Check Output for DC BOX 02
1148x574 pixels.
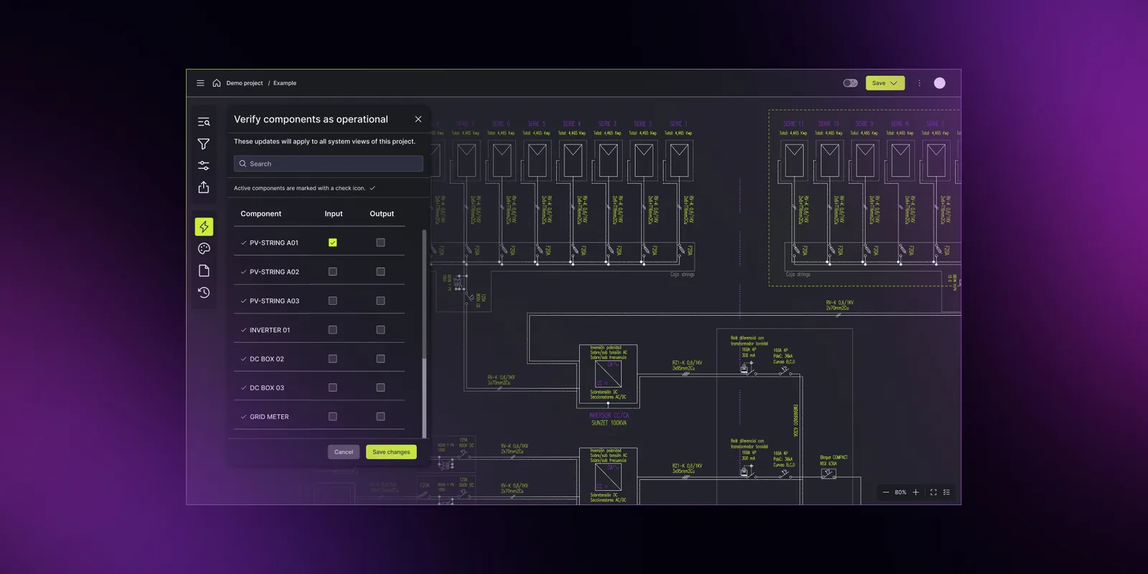pos(381,359)
